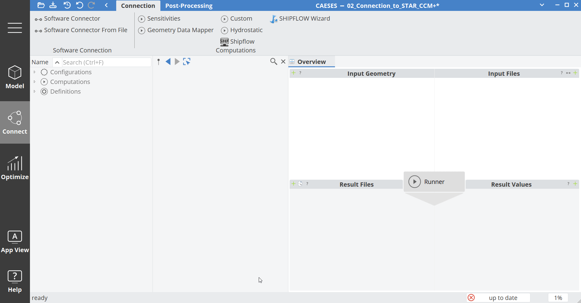Open the hamburger main menu
This screenshot has height=303, width=581.
point(15,28)
